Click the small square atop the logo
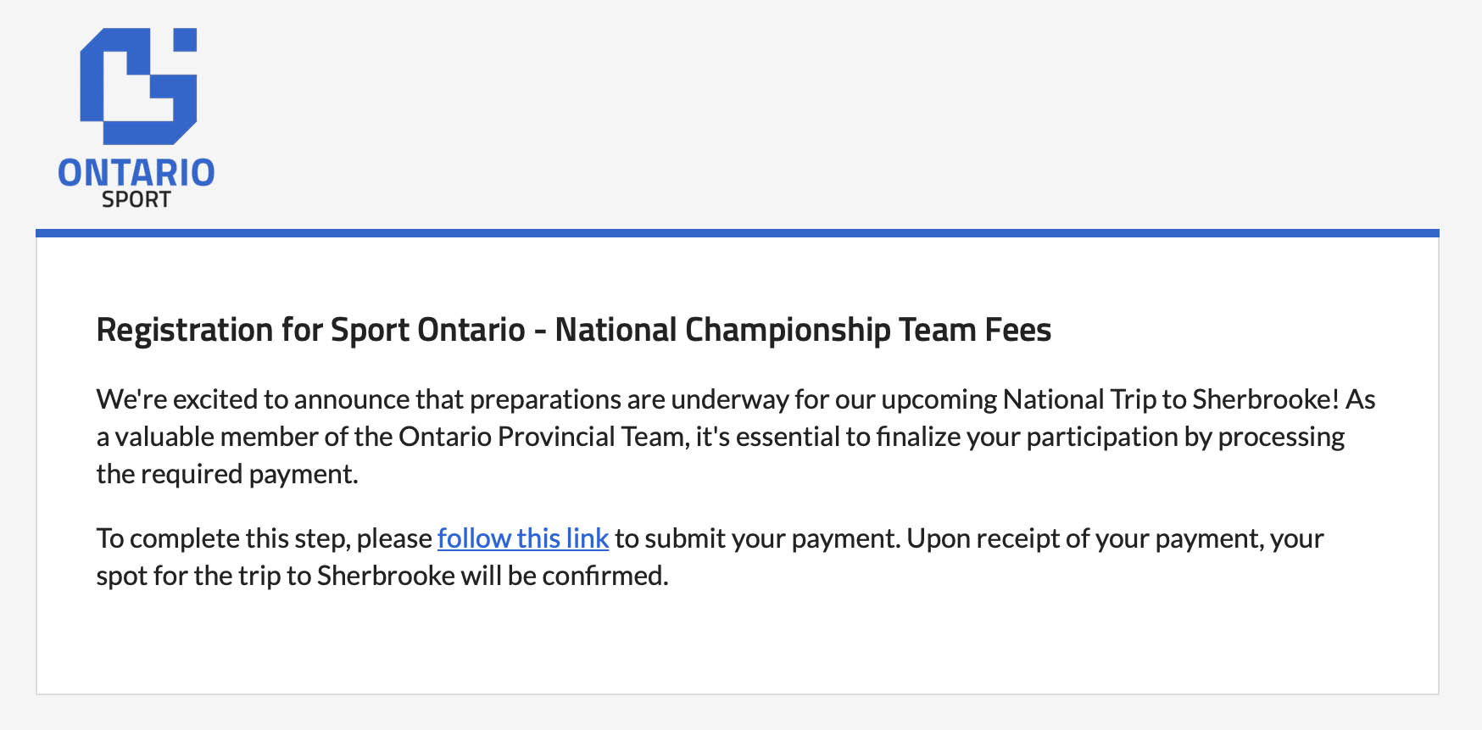The width and height of the screenshot is (1482, 730). click(x=185, y=39)
